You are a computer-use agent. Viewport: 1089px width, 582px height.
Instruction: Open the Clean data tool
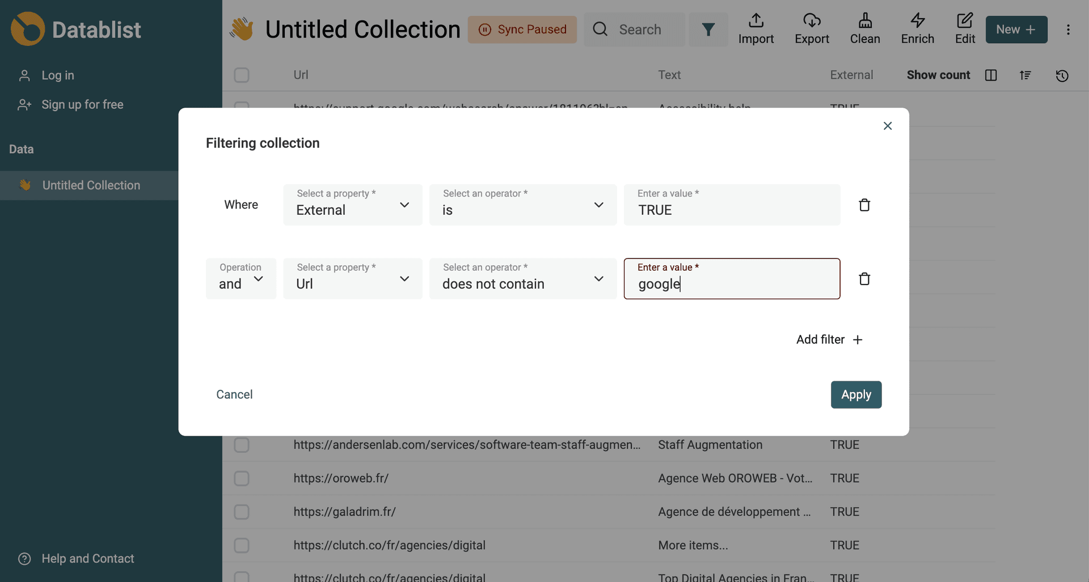[x=865, y=29]
